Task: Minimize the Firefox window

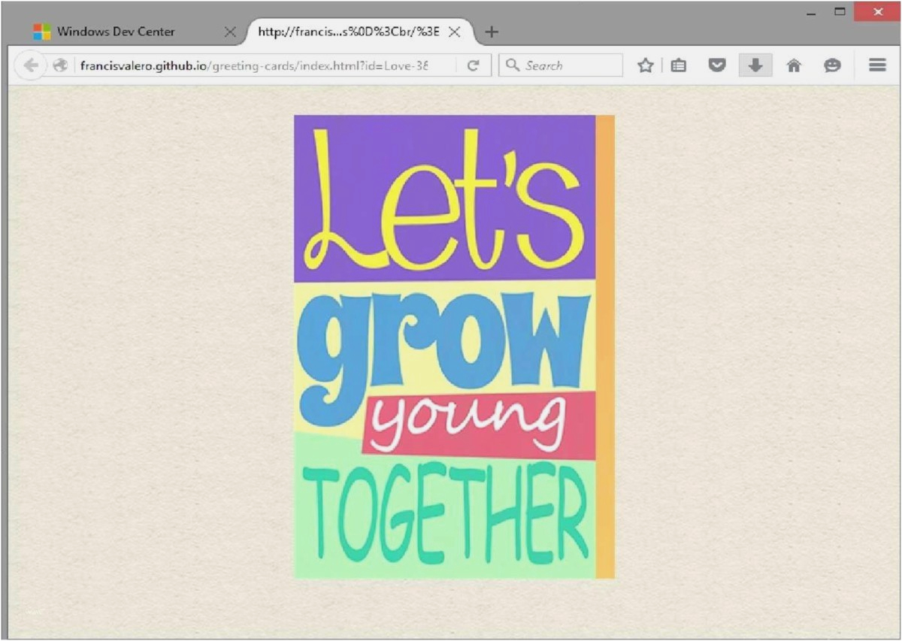Action: tap(811, 12)
